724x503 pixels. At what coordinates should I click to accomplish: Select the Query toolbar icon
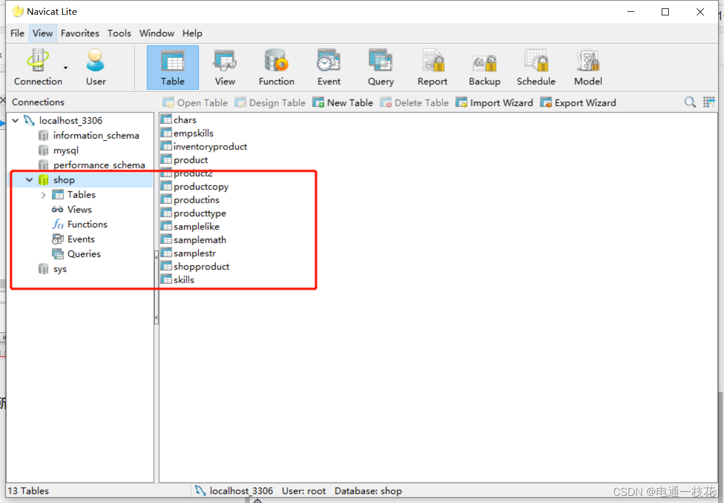(380, 68)
